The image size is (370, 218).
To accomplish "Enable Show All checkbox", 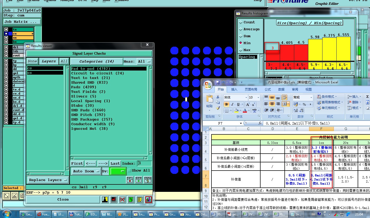I will tap(129, 171).
